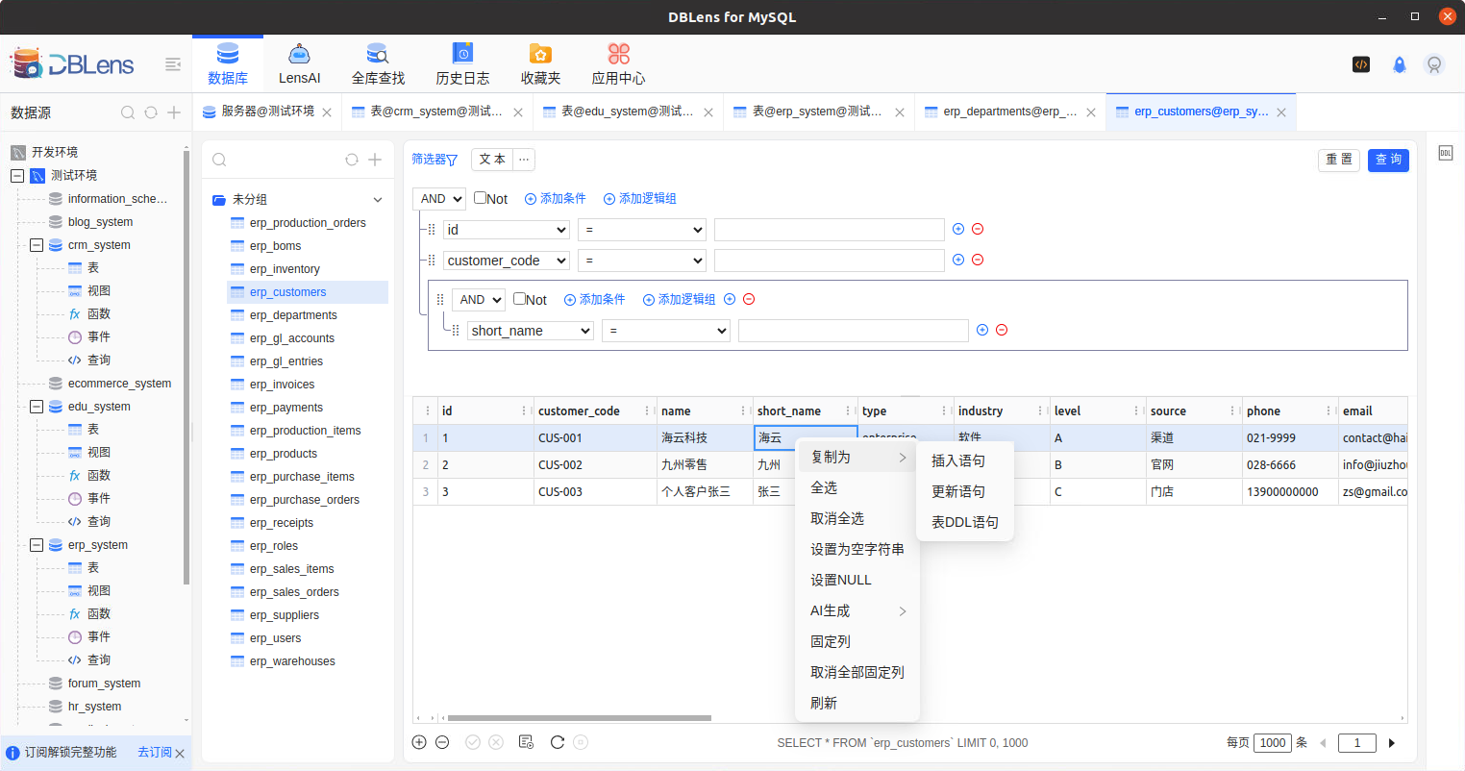Collapse the crm_system tree node
Screen dimensions: 1465x771
pyautogui.click(x=37, y=245)
